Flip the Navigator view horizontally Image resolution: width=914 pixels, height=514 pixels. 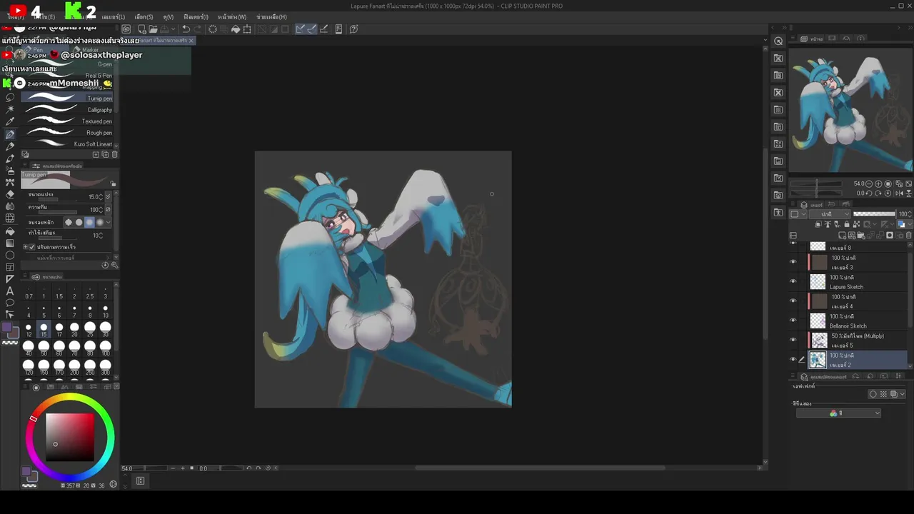(x=898, y=193)
